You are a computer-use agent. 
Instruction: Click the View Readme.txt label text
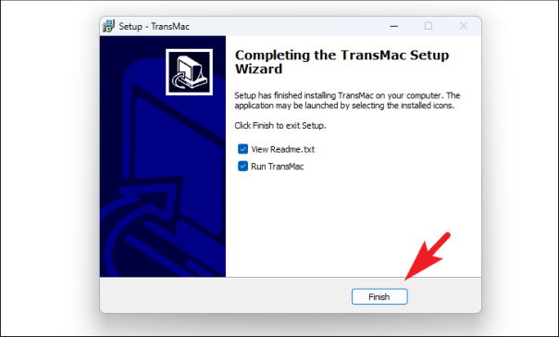pyautogui.click(x=282, y=149)
